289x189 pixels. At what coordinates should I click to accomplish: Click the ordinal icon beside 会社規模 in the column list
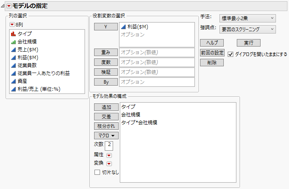point(13,42)
